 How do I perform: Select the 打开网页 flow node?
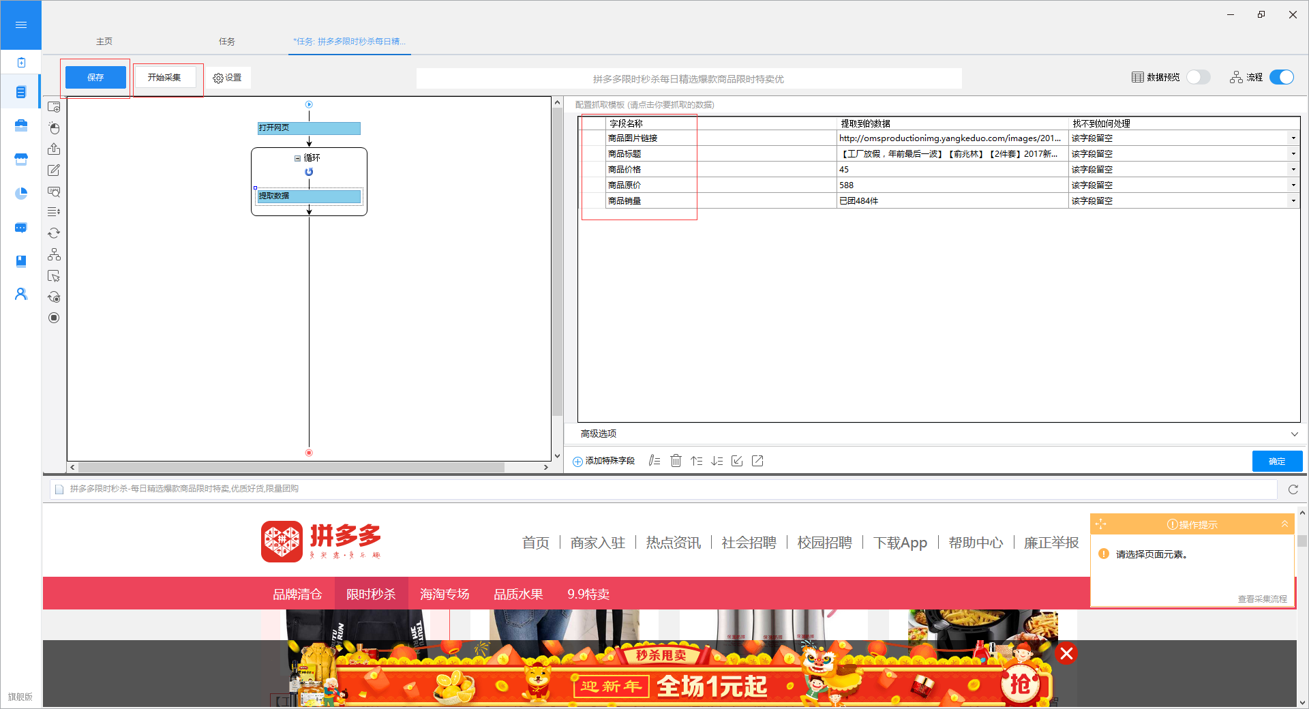pos(309,128)
